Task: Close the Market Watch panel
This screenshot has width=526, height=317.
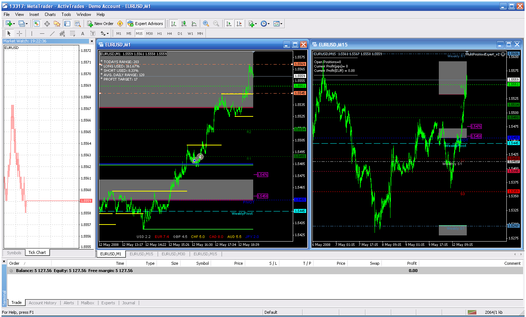Action: point(92,41)
